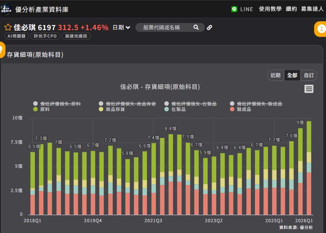This screenshot has width=326, height=233.
Task: Click the bar labeled 5.8億
Action: 127,187
